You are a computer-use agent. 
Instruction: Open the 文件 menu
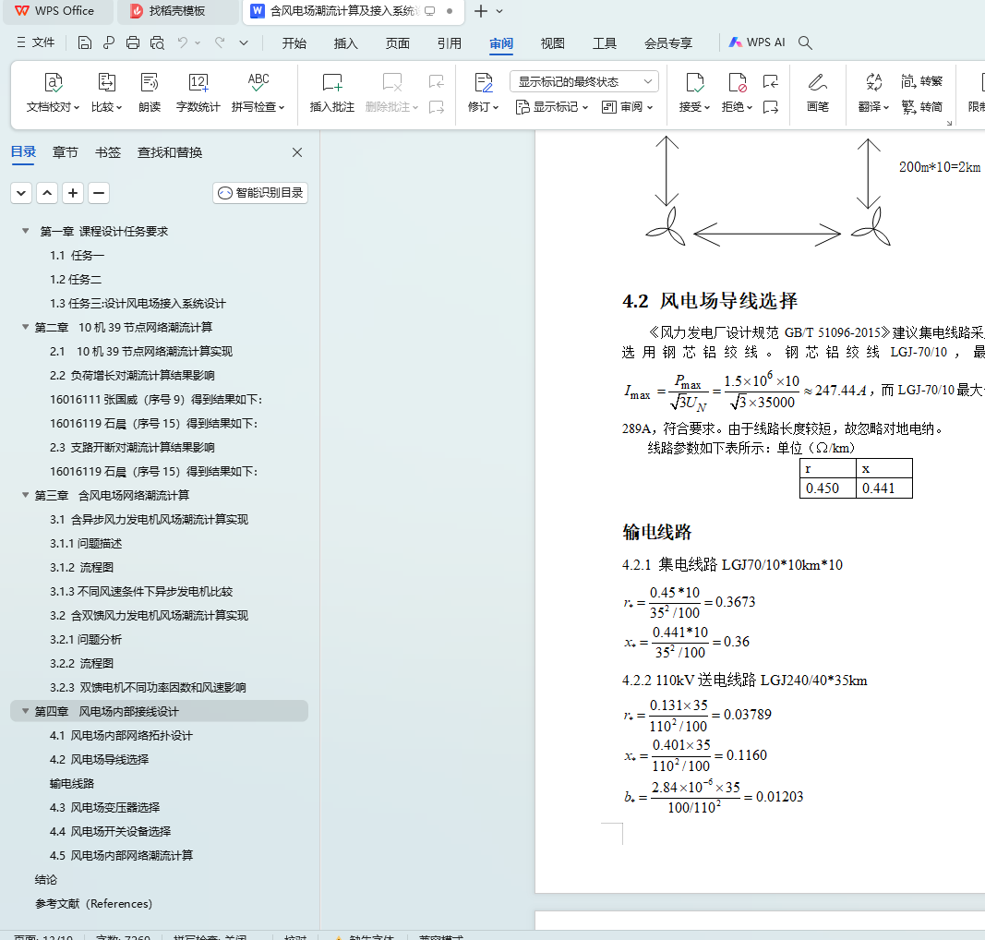(x=36, y=42)
